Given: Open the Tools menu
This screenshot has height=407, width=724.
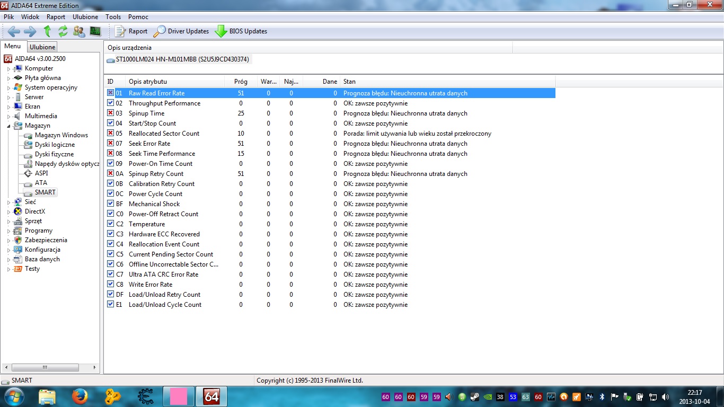Looking at the screenshot, I should [113, 17].
